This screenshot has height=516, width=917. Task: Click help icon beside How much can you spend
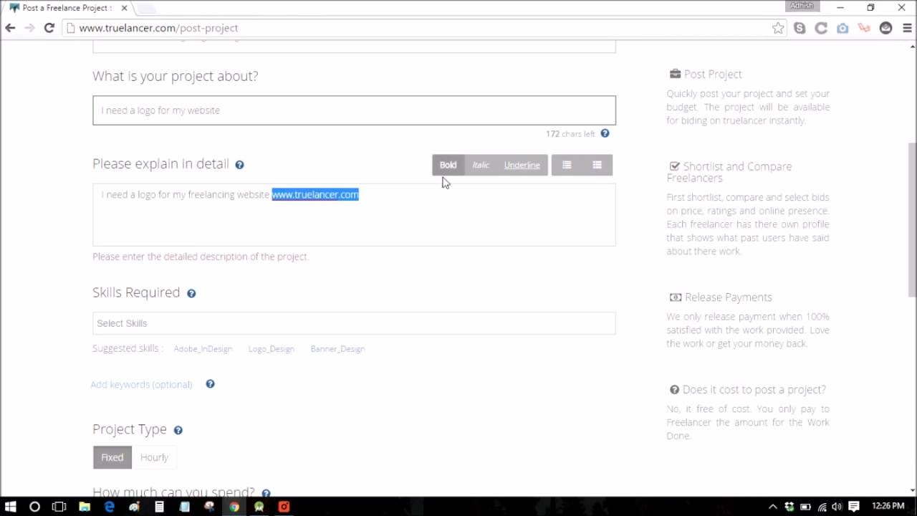(266, 493)
